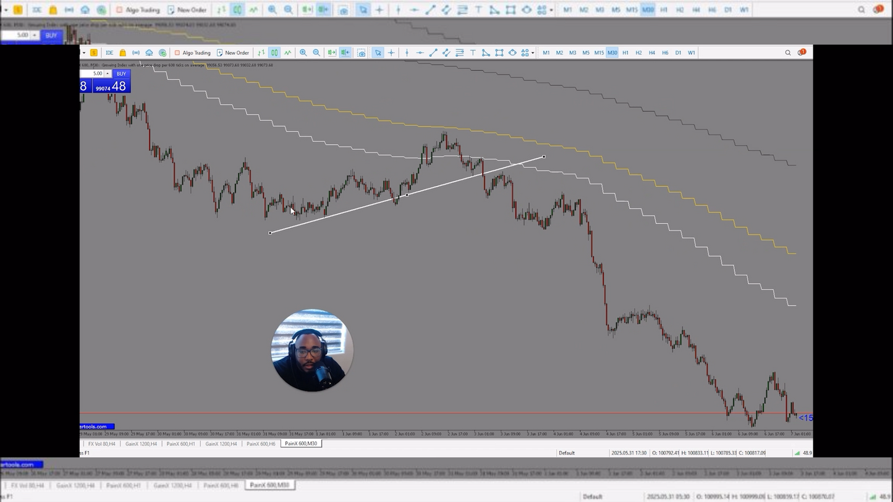
Task: Open the Default template dropdown in status bar
Action: pos(566,453)
